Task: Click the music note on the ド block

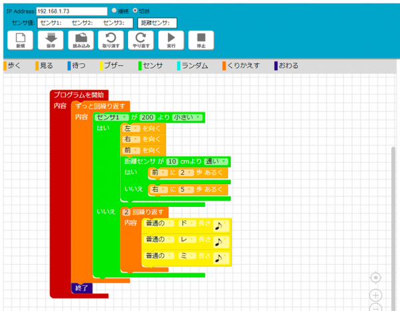Action: (x=221, y=226)
